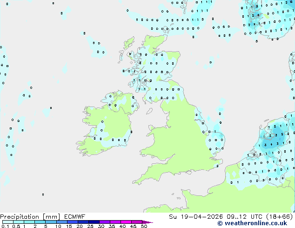Image resolution: width=295 pixels, height=228 pixels.
Task: Select the 0.5–1 mm legend color box
Action: [19, 222]
